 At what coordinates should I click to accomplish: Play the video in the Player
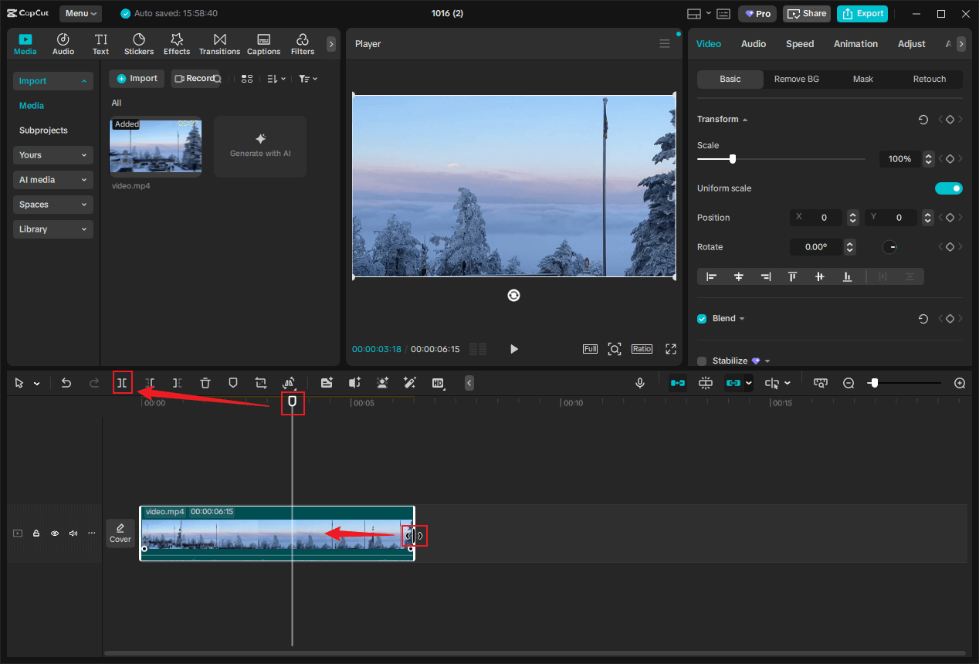(x=514, y=349)
